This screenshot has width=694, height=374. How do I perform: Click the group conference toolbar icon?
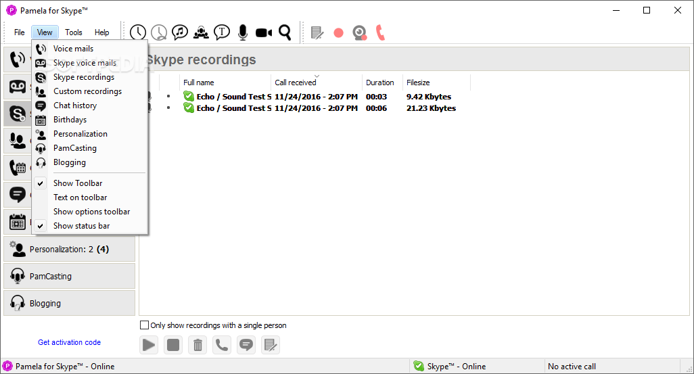pos(201,32)
